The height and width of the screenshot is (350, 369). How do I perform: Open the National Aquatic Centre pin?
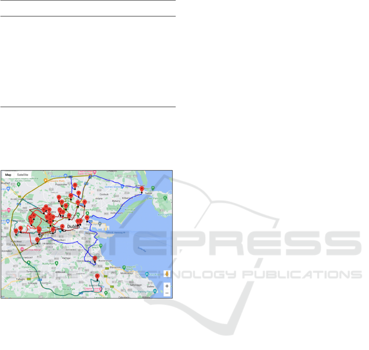[19, 184]
